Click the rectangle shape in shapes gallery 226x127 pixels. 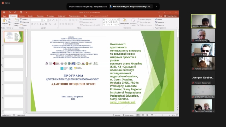pos(112,20)
